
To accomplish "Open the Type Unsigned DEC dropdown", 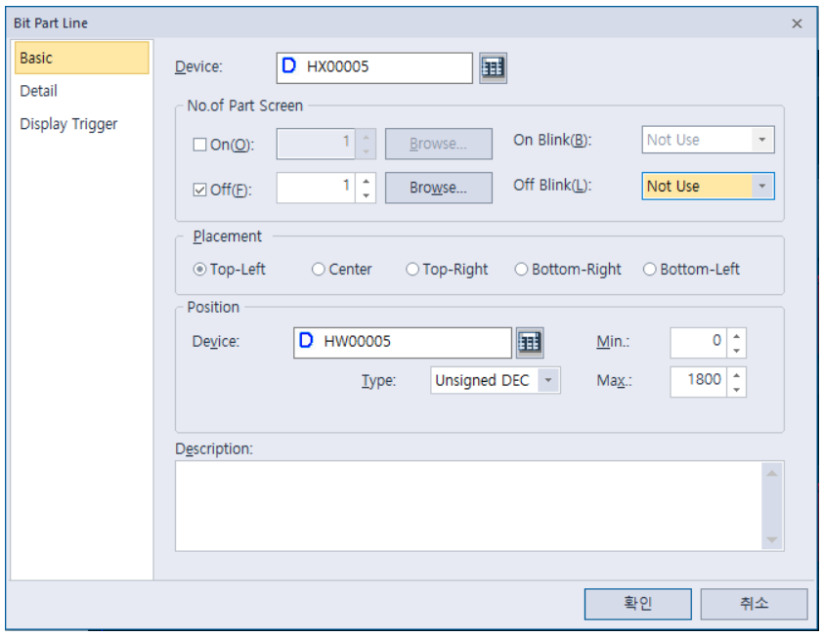I will (549, 381).
